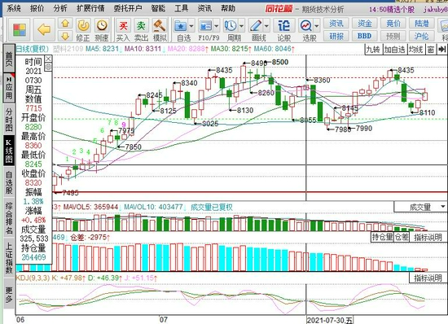
Task: Toggle the 均线 moving average button
Action: [415, 50]
